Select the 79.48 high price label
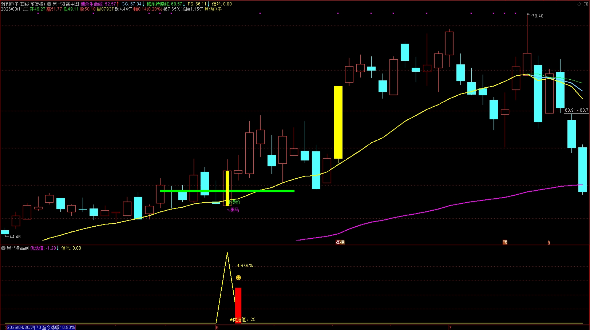 [538, 16]
